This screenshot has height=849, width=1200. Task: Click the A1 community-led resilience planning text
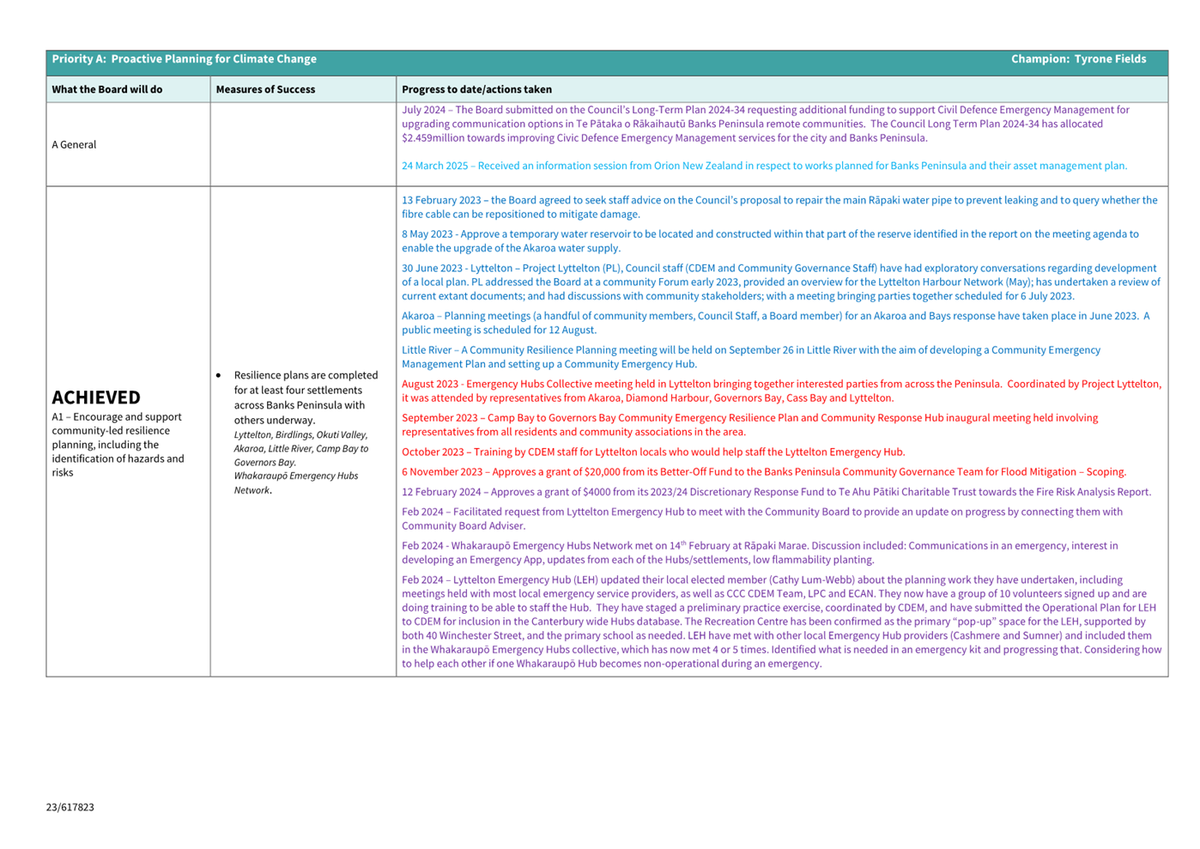[x=118, y=445]
